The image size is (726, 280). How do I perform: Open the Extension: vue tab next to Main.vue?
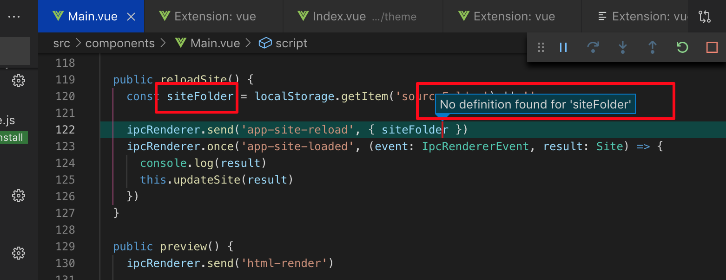214,16
